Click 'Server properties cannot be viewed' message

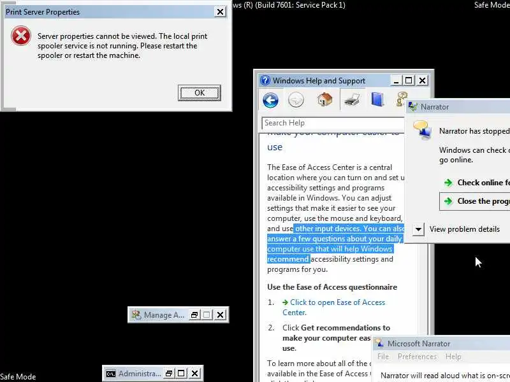(x=122, y=46)
